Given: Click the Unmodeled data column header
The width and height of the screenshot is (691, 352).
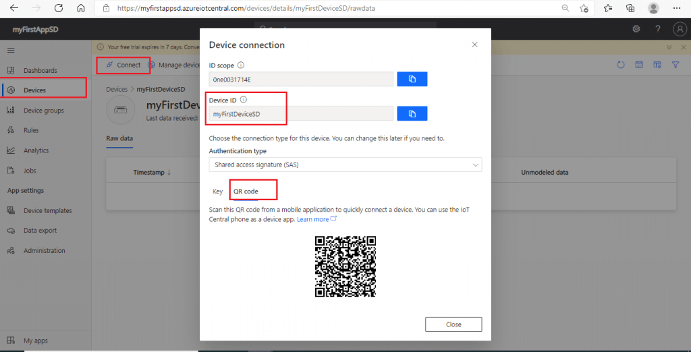Looking at the screenshot, I should [x=545, y=172].
